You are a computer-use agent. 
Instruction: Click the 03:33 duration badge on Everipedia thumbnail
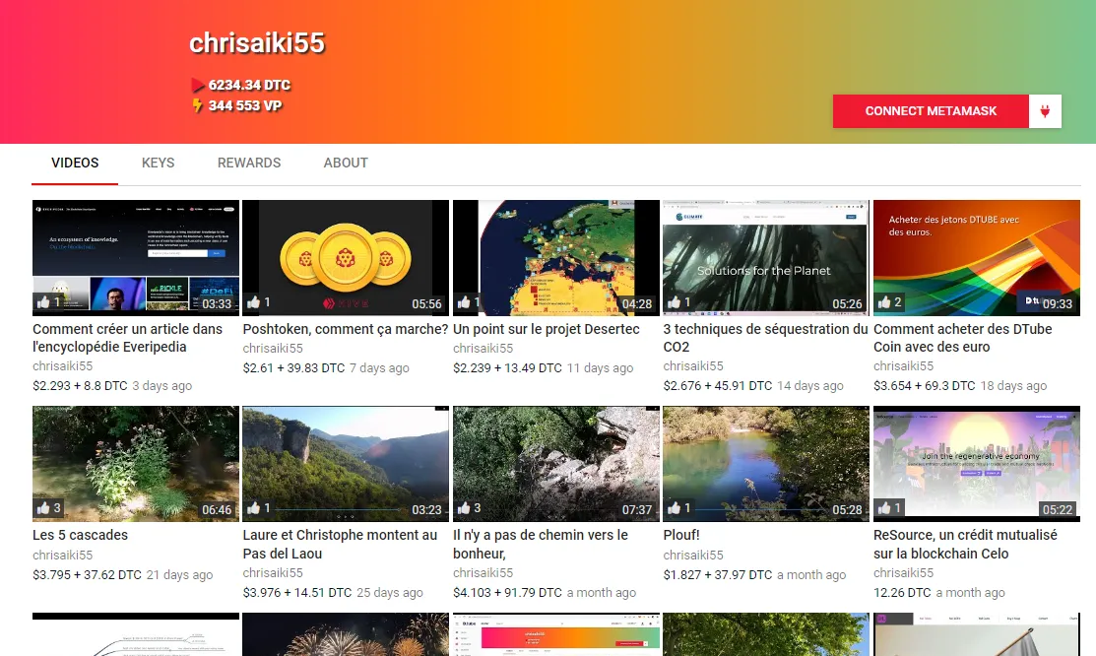click(x=217, y=303)
